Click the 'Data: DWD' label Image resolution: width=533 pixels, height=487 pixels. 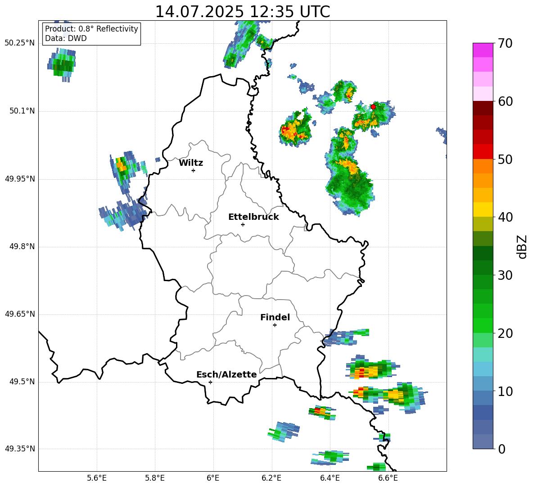click(66, 38)
